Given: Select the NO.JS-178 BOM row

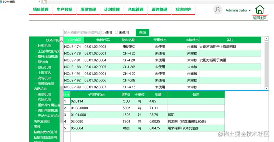Looking at the screenshot, I should (x=162, y=53).
